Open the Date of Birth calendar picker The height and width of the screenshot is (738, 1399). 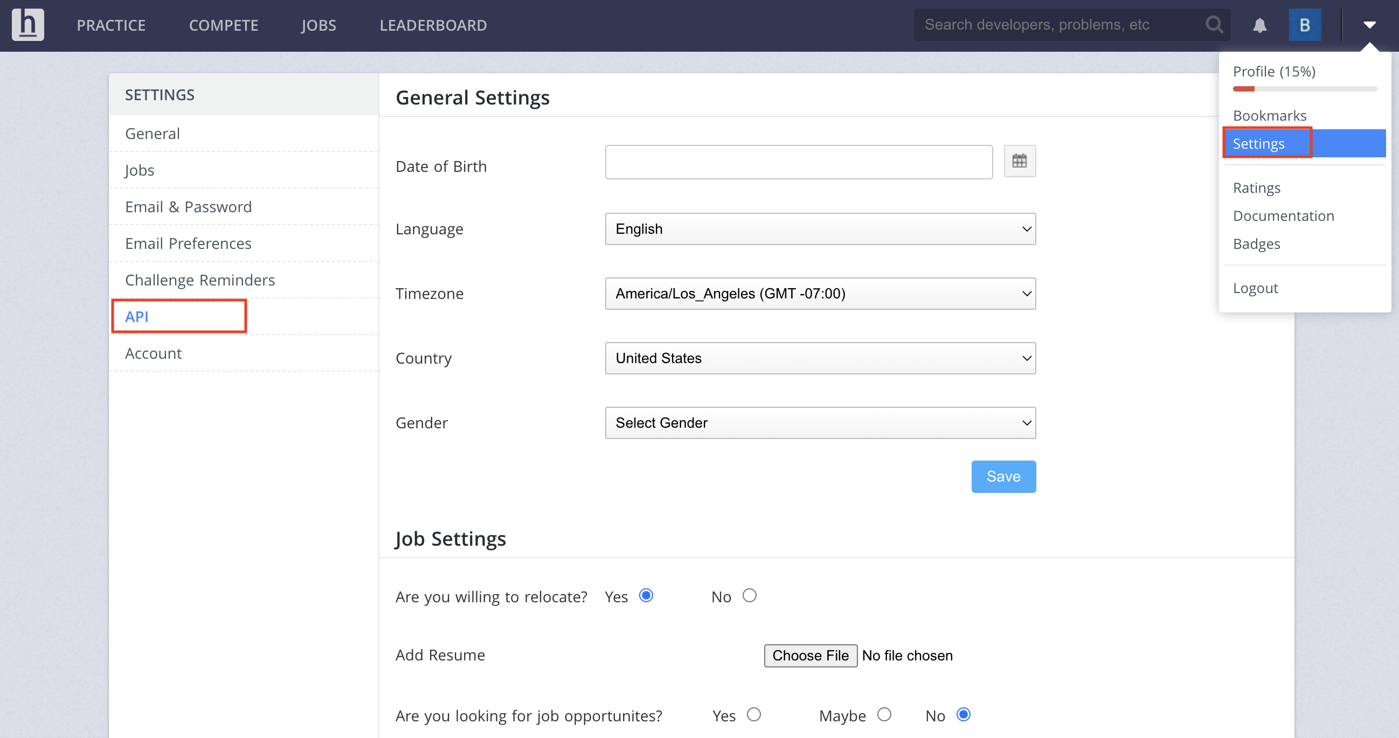tap(1019, 161)
